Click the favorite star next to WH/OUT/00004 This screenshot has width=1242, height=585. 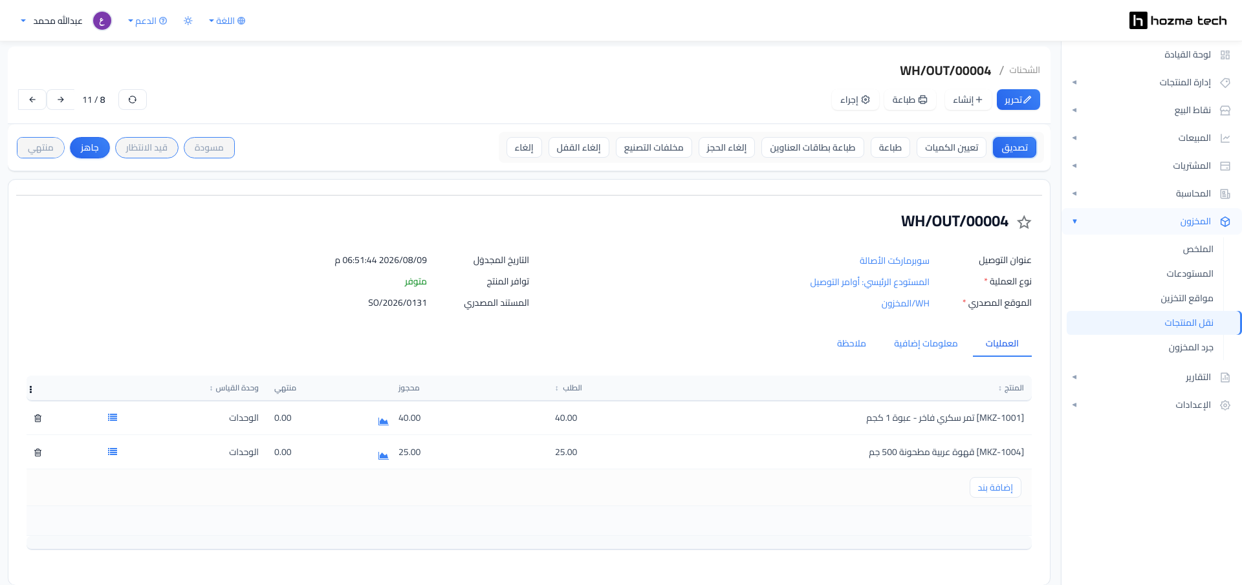[x=1024, y=222]
